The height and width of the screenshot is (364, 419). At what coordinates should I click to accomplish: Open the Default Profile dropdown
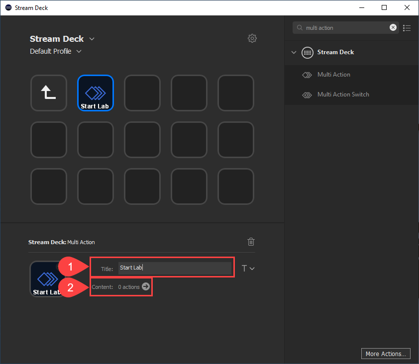(x=79, y=51)
